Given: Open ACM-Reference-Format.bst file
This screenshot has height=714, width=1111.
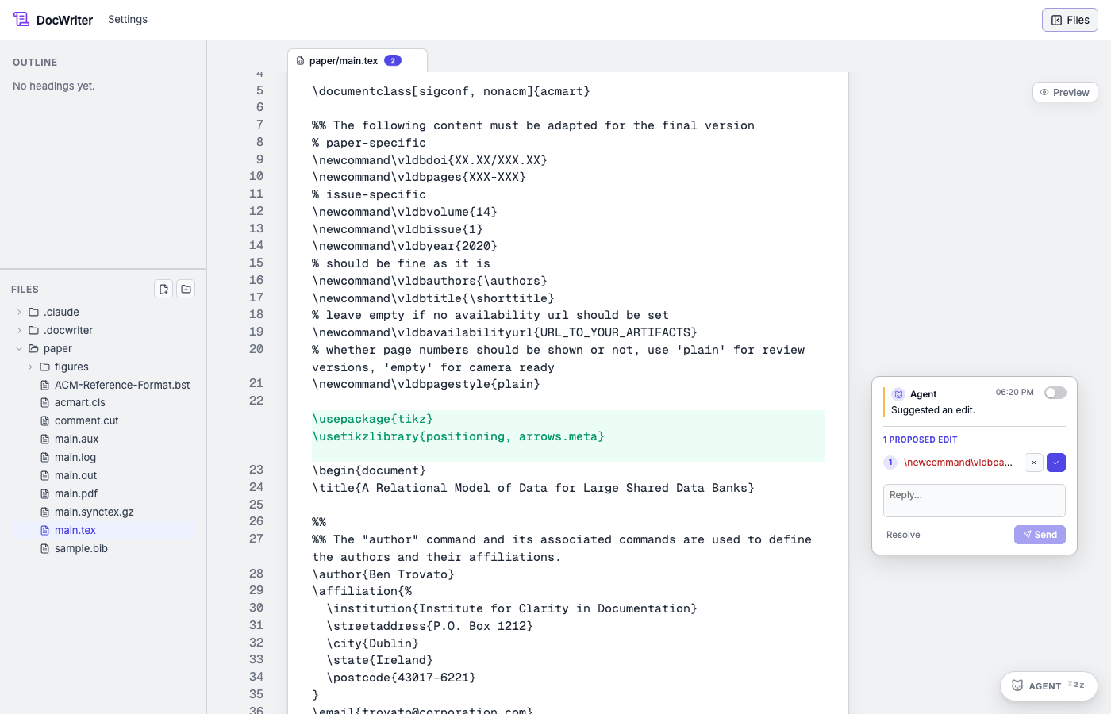Looking at the screenshot, I should click(122, 385).
